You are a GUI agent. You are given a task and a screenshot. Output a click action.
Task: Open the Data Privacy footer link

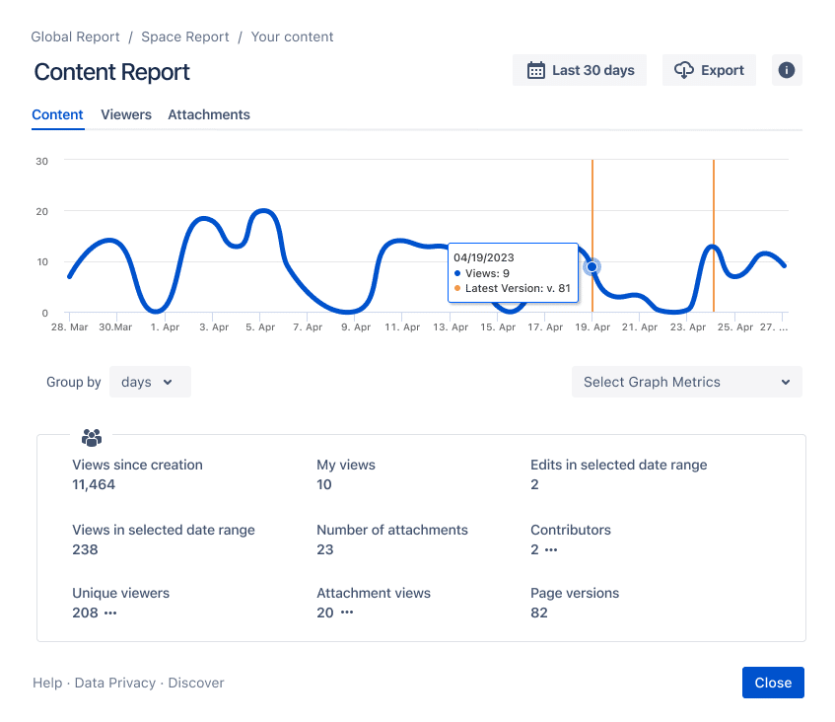[115, 683]
